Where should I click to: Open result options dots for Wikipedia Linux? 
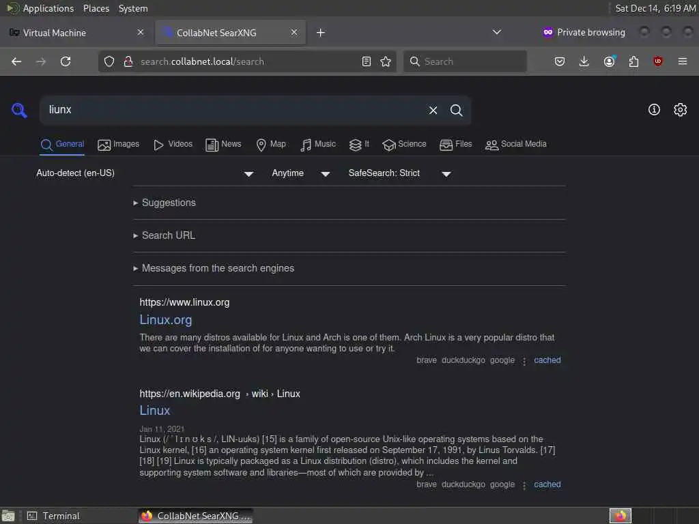524,485
